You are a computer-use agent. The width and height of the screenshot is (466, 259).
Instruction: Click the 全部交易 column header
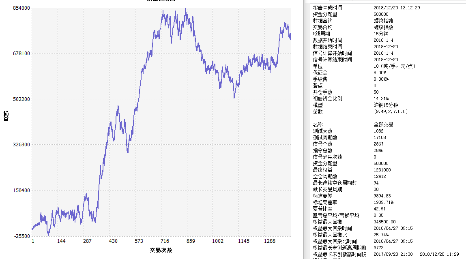[383, 124]
